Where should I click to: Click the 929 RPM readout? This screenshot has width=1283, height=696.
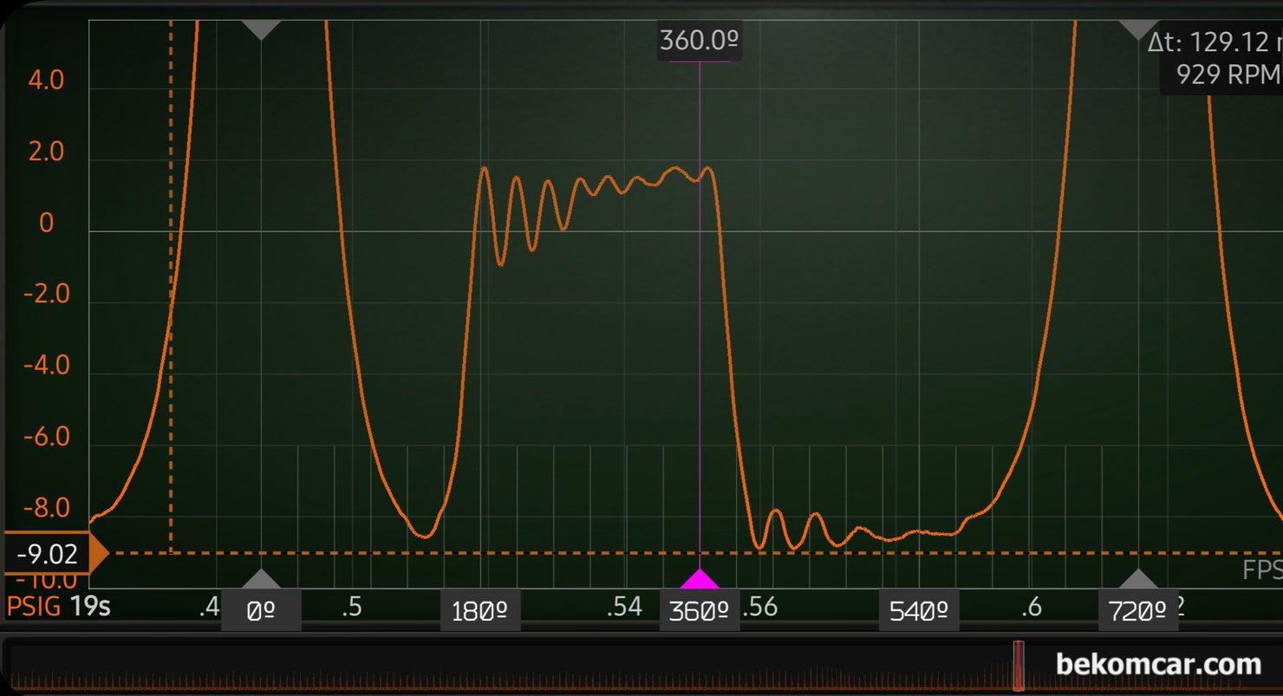1227,75
